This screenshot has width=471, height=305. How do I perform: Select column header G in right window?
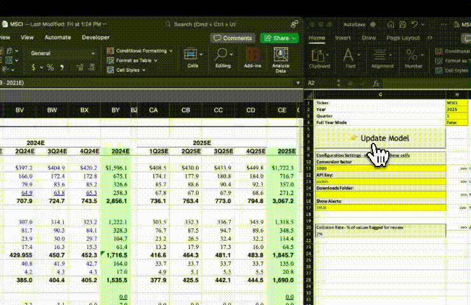pos(380,95)
